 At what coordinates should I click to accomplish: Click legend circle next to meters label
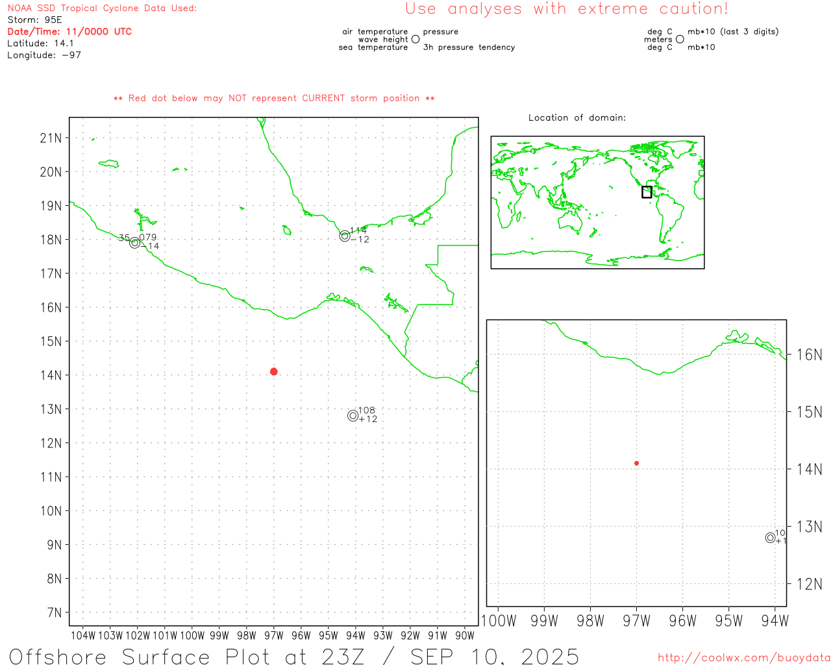coord(680,40)
